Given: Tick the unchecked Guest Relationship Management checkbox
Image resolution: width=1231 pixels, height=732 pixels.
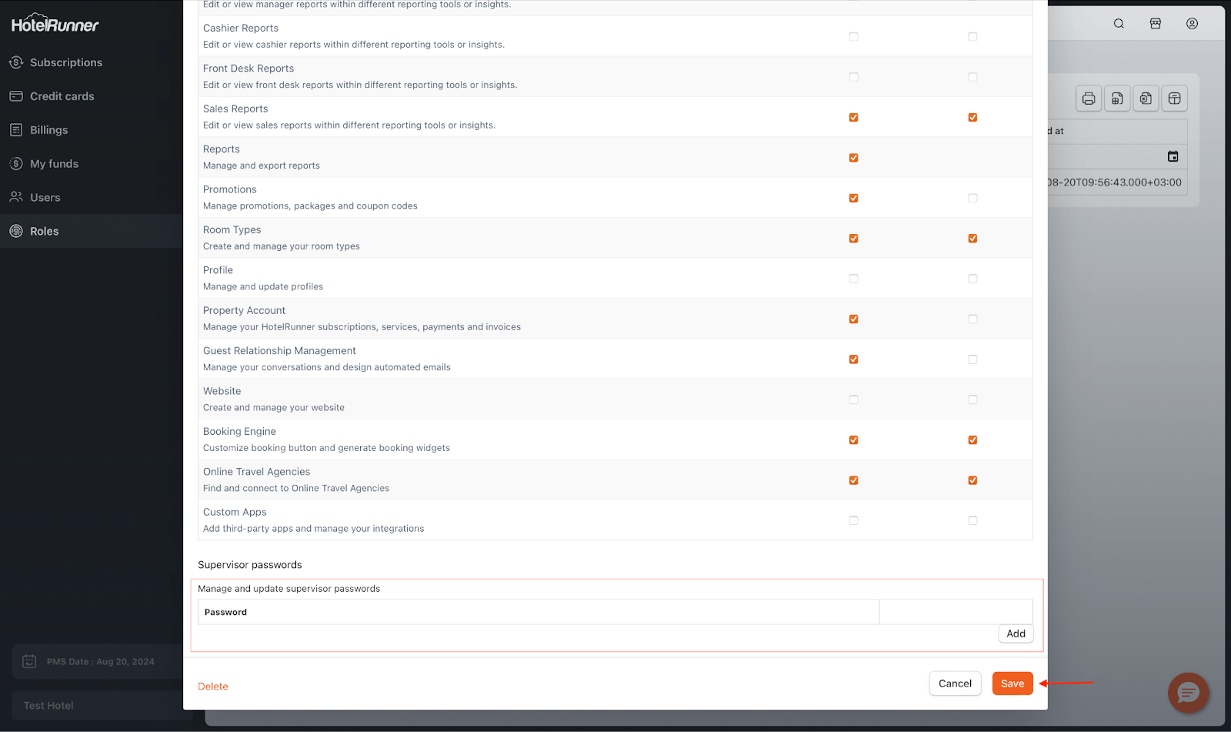Looking at the screenshot, I should tap(972, 359).
